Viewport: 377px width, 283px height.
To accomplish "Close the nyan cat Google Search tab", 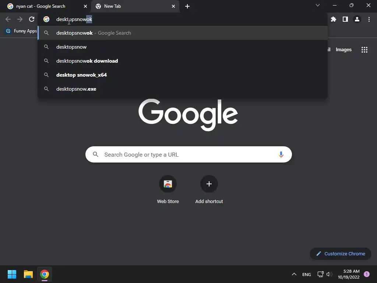I will [x=85, y=6].
